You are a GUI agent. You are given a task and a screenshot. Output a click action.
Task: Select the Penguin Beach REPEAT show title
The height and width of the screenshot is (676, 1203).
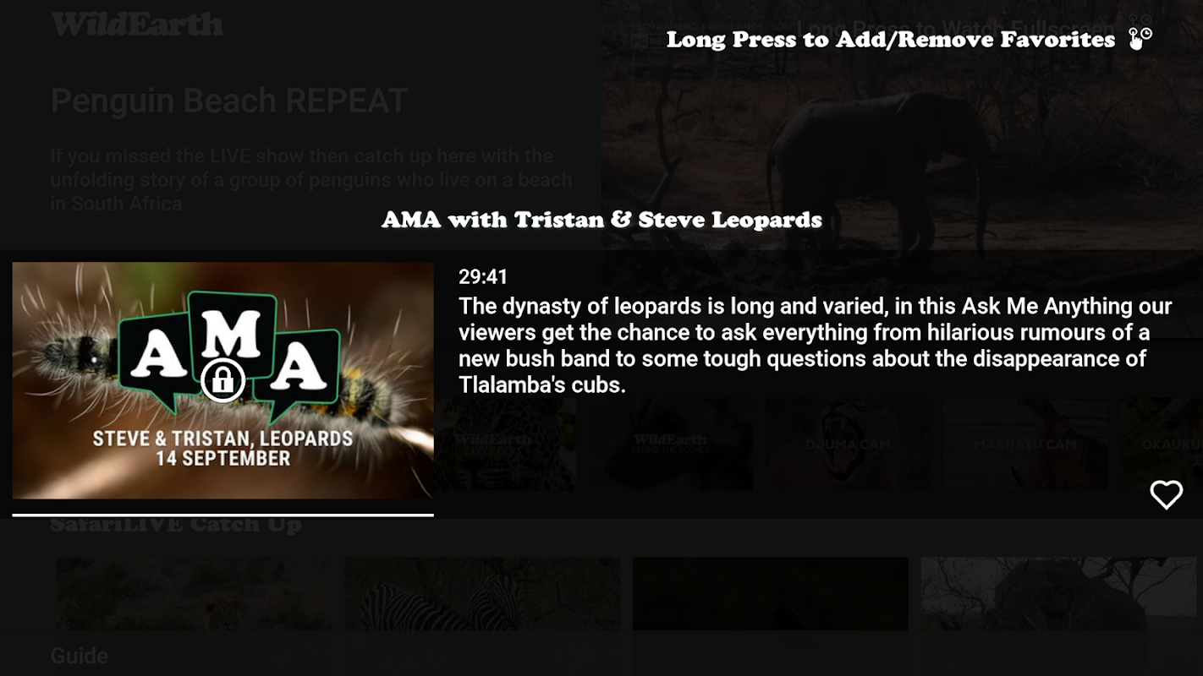229,101
